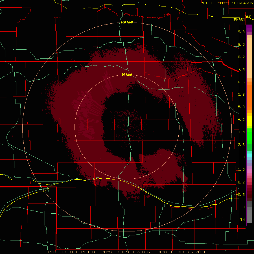The height and width of the screenshot is (254, 254).
Task: Click the DKD label above the legend
Action: pos(248,17)
